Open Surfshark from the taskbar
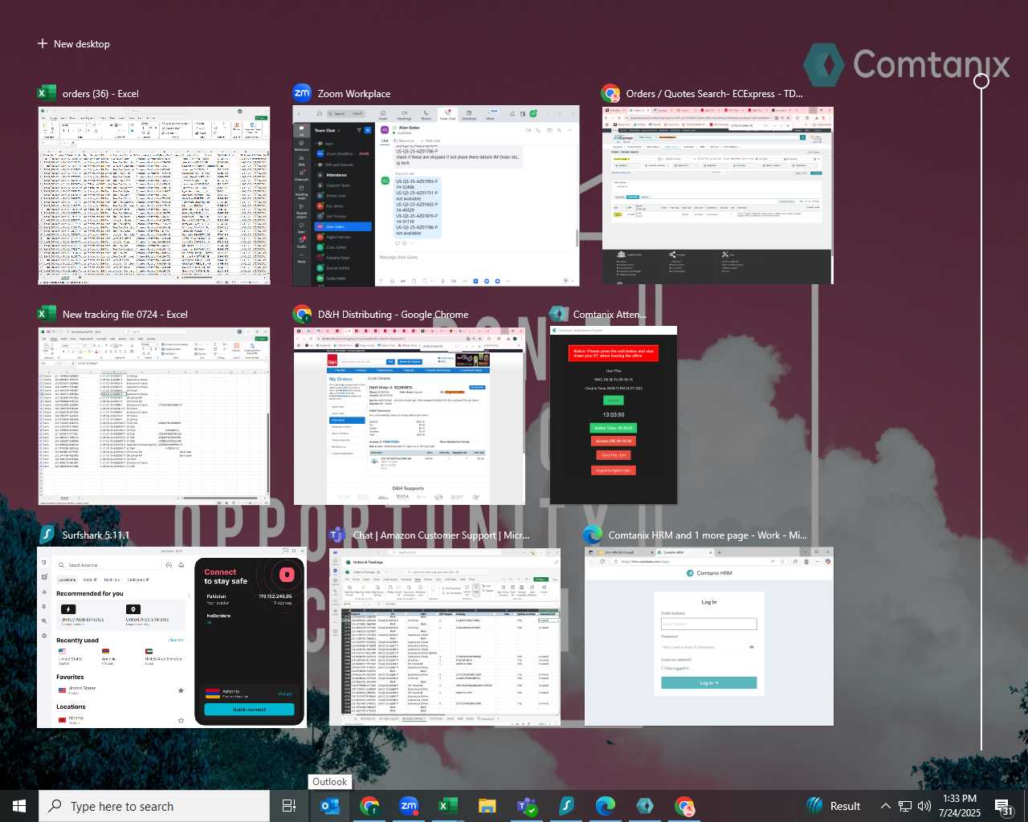 click(566, 806)
